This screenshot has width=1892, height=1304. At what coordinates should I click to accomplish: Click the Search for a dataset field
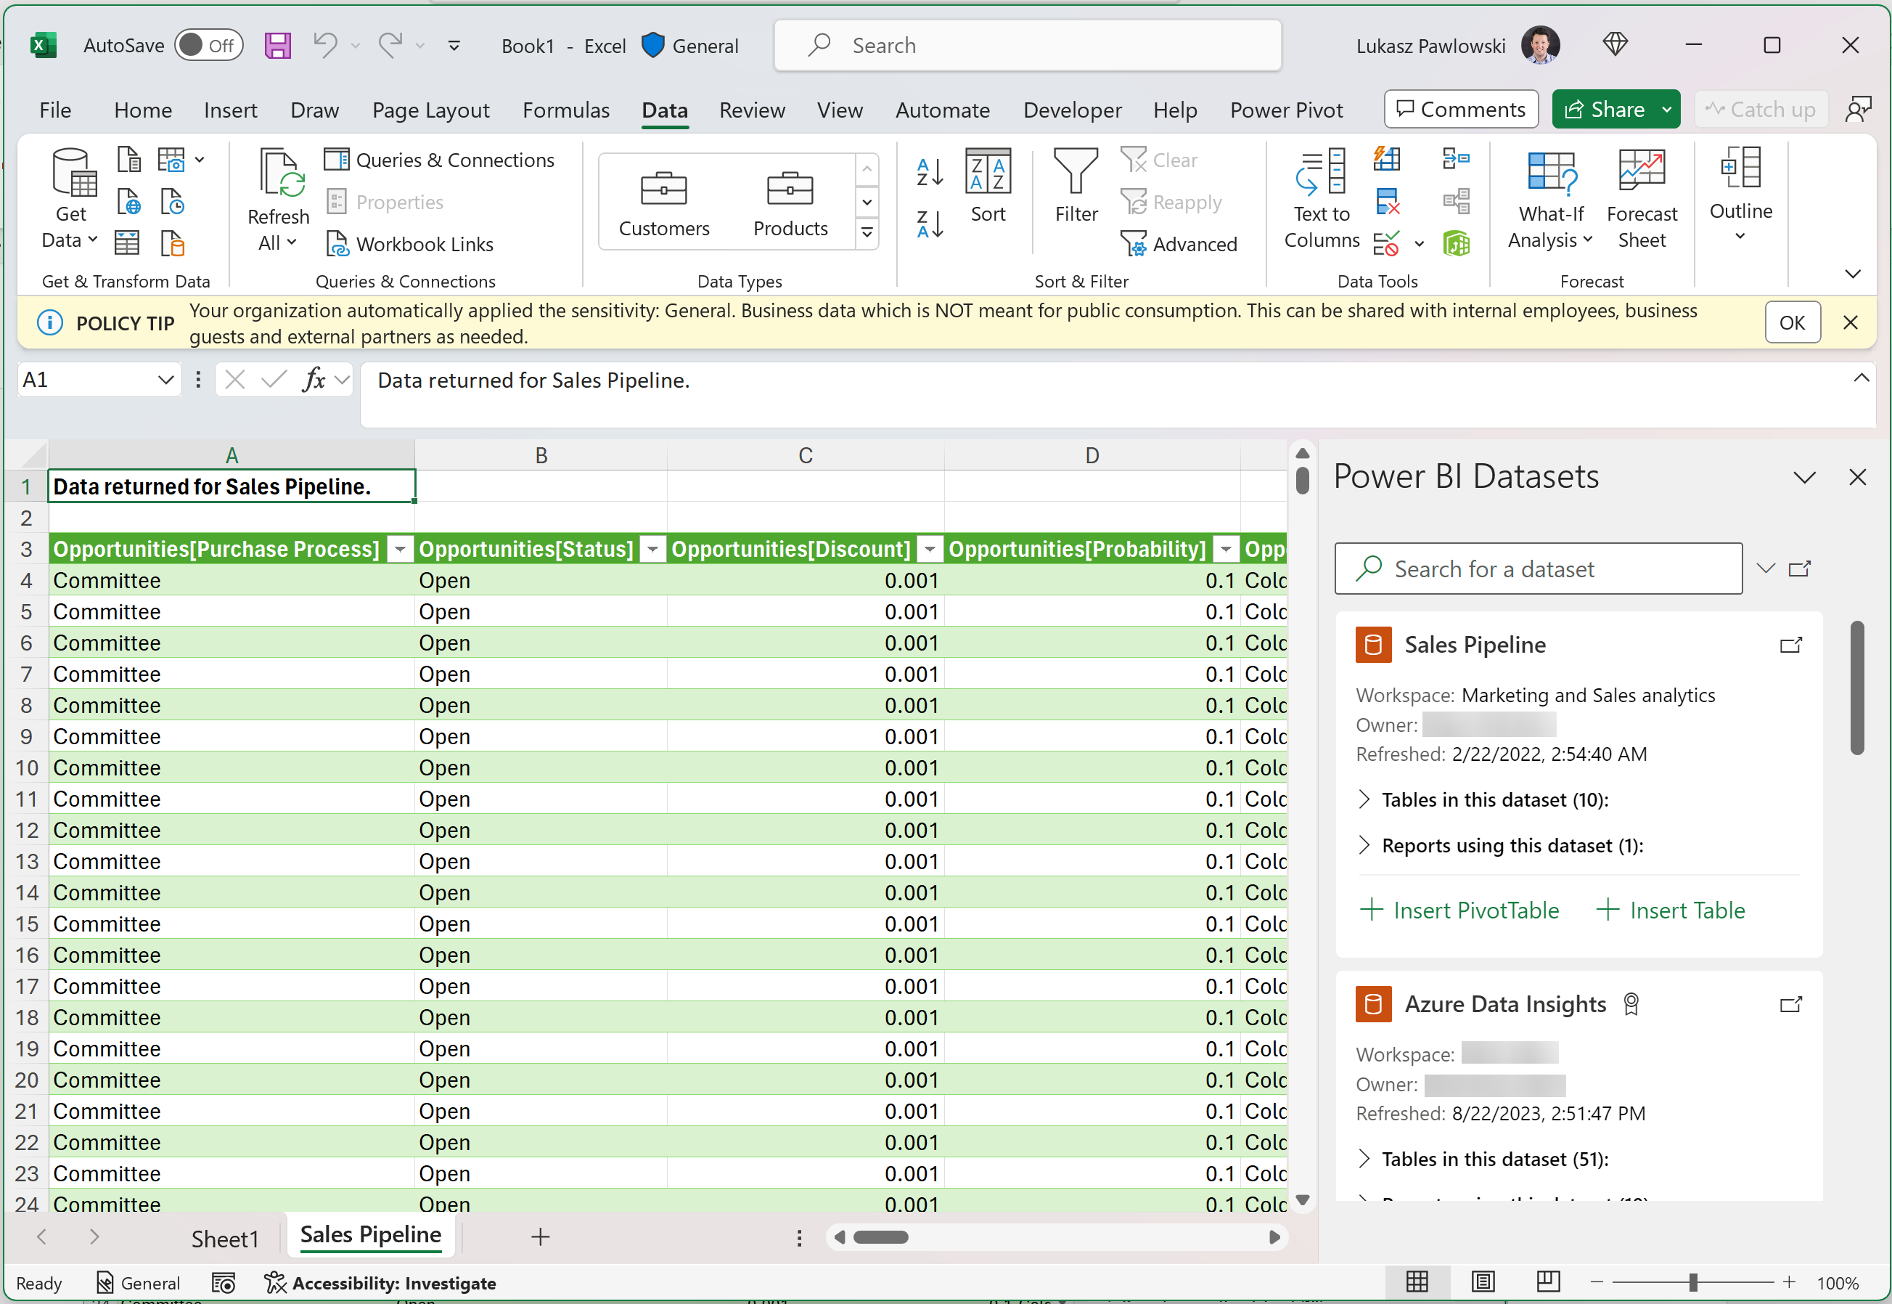click(x=1539, y=569)
